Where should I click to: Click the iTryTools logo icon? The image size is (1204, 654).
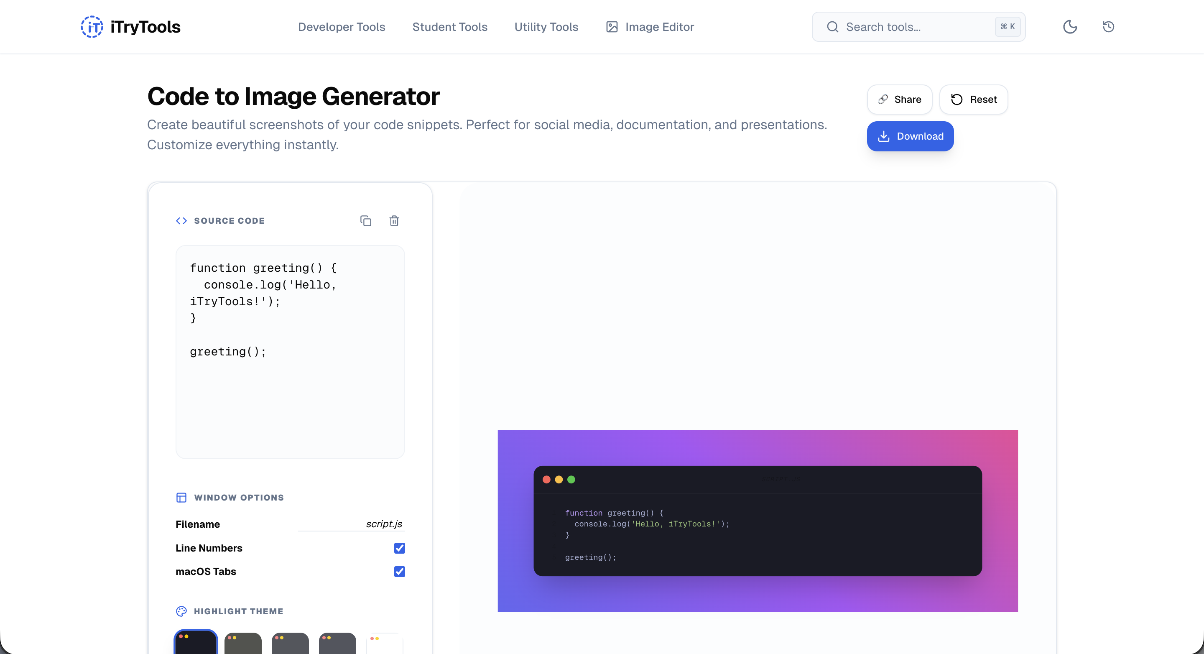coord(92,27)
